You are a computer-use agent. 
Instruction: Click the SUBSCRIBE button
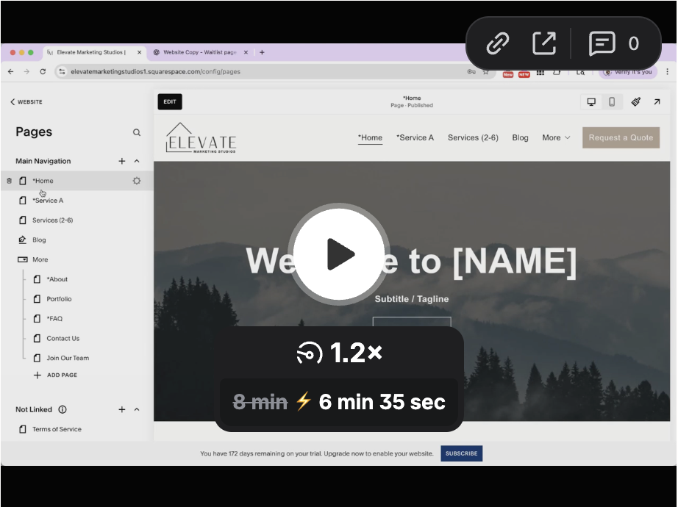point(461,454)
